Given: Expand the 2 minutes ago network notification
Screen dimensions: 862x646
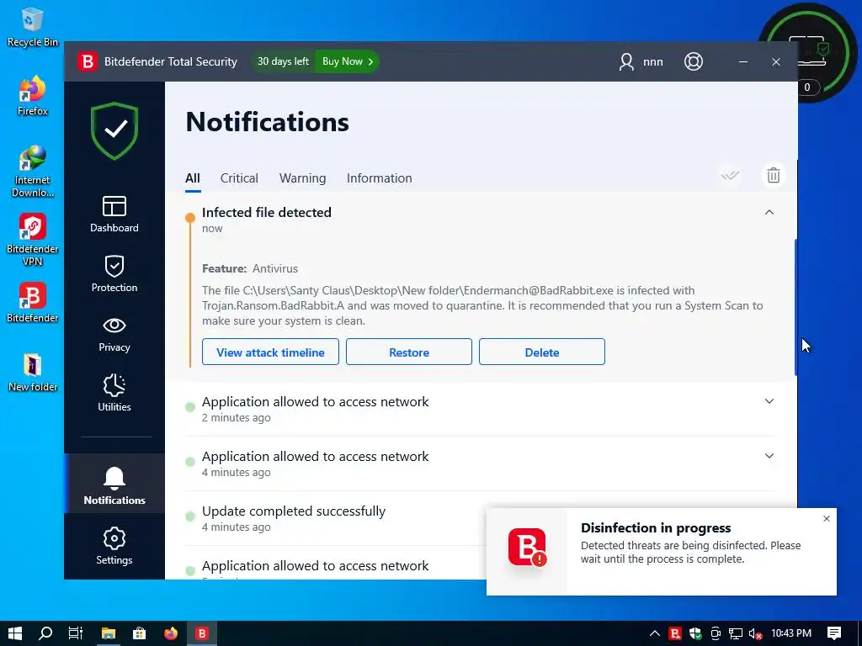Looking at the screenshot, I should (x=769, y=401).
